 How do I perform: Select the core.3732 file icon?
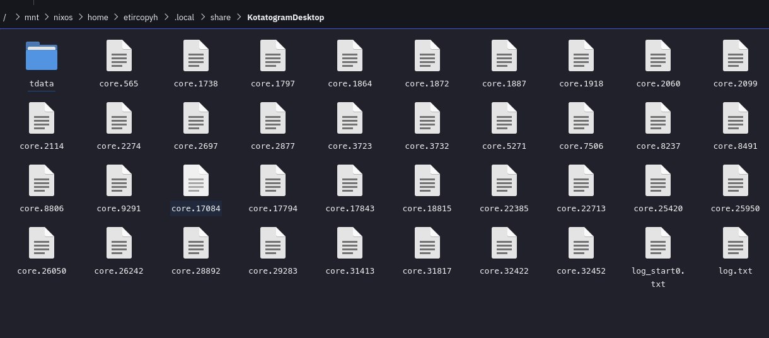427,118
